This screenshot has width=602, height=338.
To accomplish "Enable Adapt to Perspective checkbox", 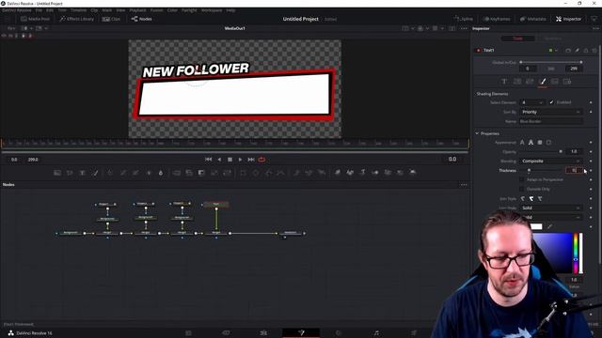I will (x=521, y=179).
